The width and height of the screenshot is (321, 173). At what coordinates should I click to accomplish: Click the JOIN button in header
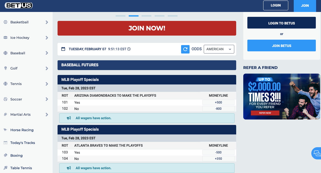pyautogui.click(x=305, y=6)
